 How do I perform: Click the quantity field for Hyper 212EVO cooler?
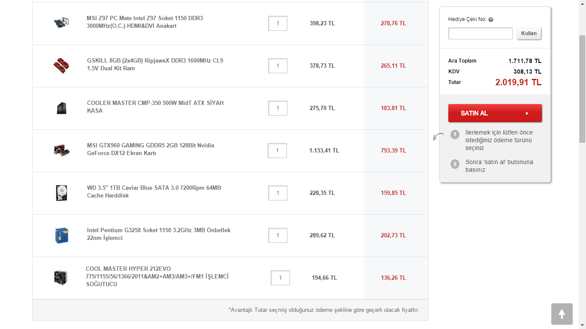pyautogui.click(x=280, y=278)
